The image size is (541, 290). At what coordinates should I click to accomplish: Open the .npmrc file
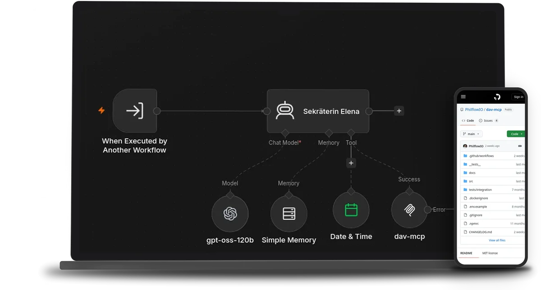474,223
